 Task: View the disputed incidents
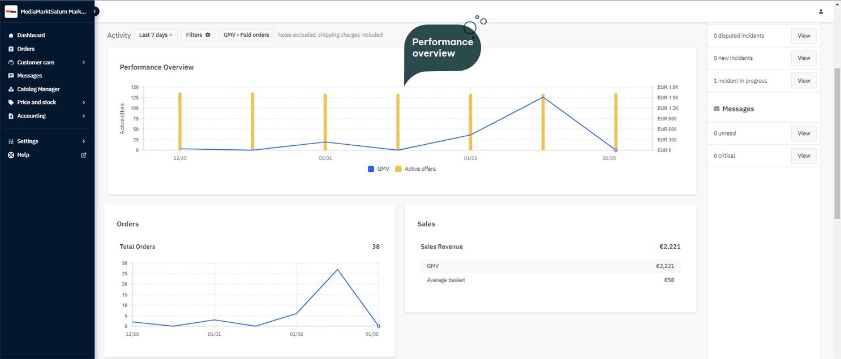coord(804,36)
